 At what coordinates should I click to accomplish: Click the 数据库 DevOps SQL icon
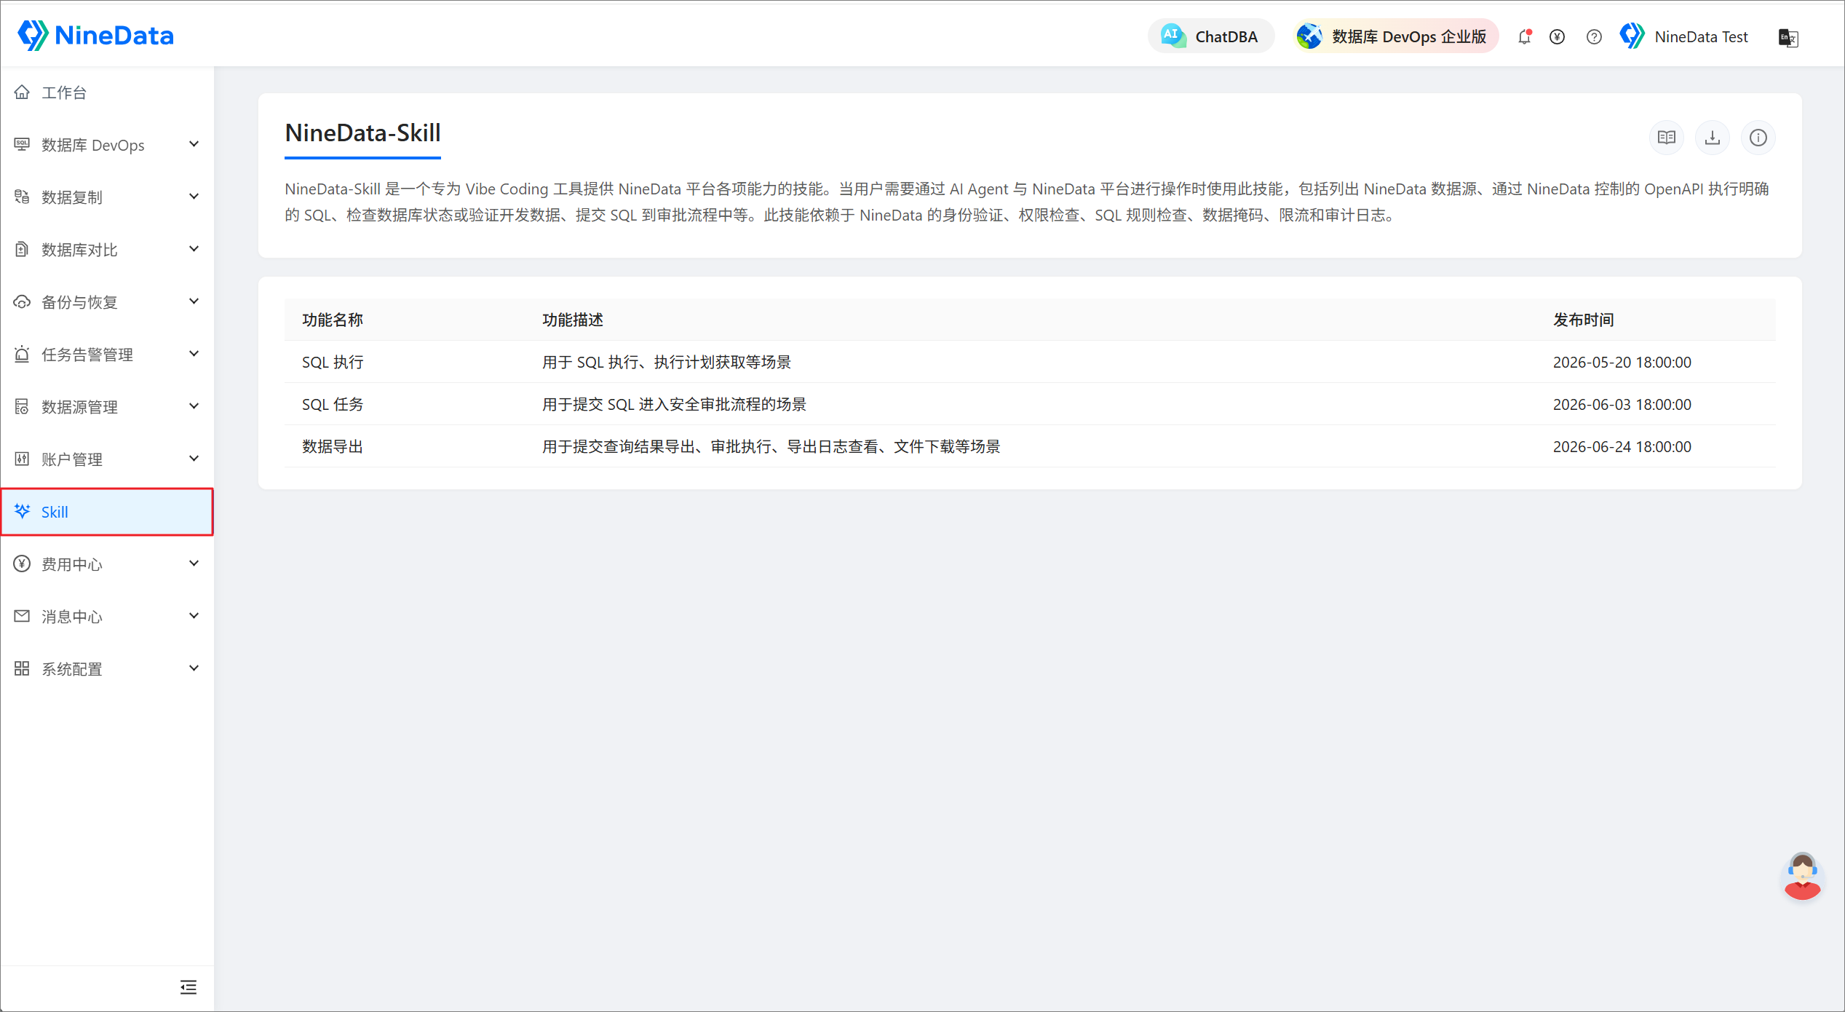[x=22, y=144]
